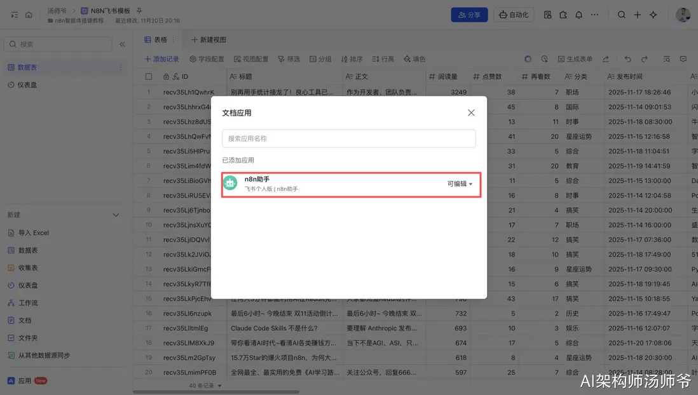Click the 分类 column header
698x395 pixels.
tap(584, 76)
